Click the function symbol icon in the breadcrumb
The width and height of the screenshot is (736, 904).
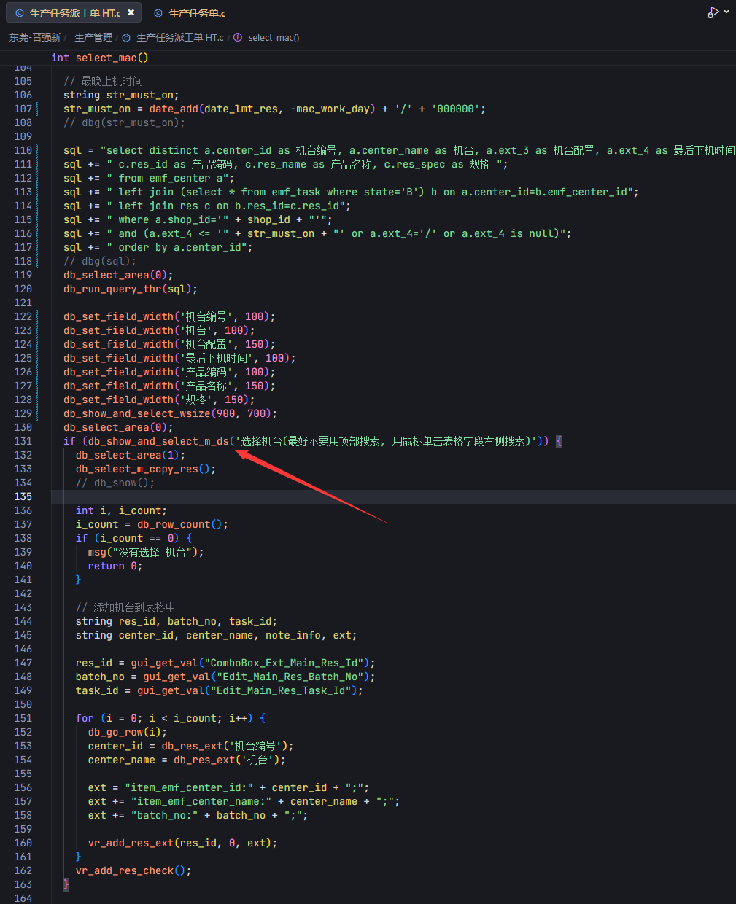pos(238,37)
